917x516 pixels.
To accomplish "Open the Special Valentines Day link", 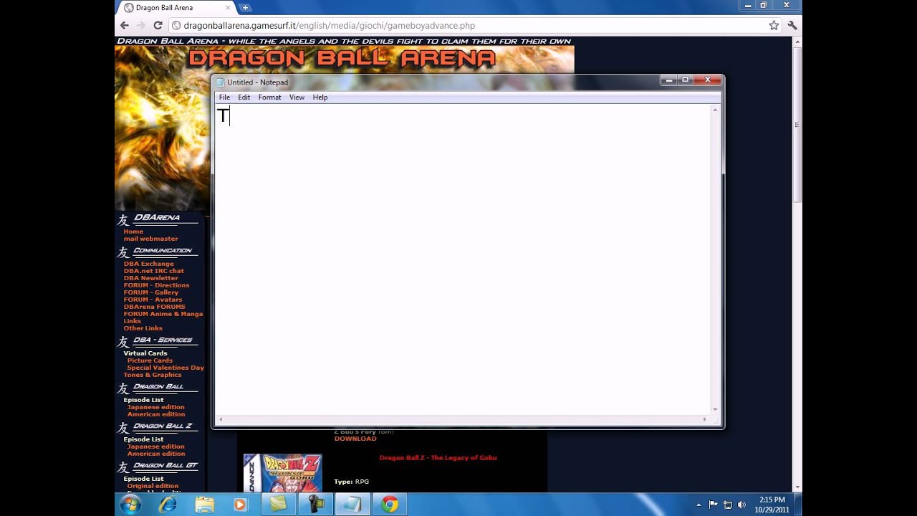I will click(x=165, y=368).
